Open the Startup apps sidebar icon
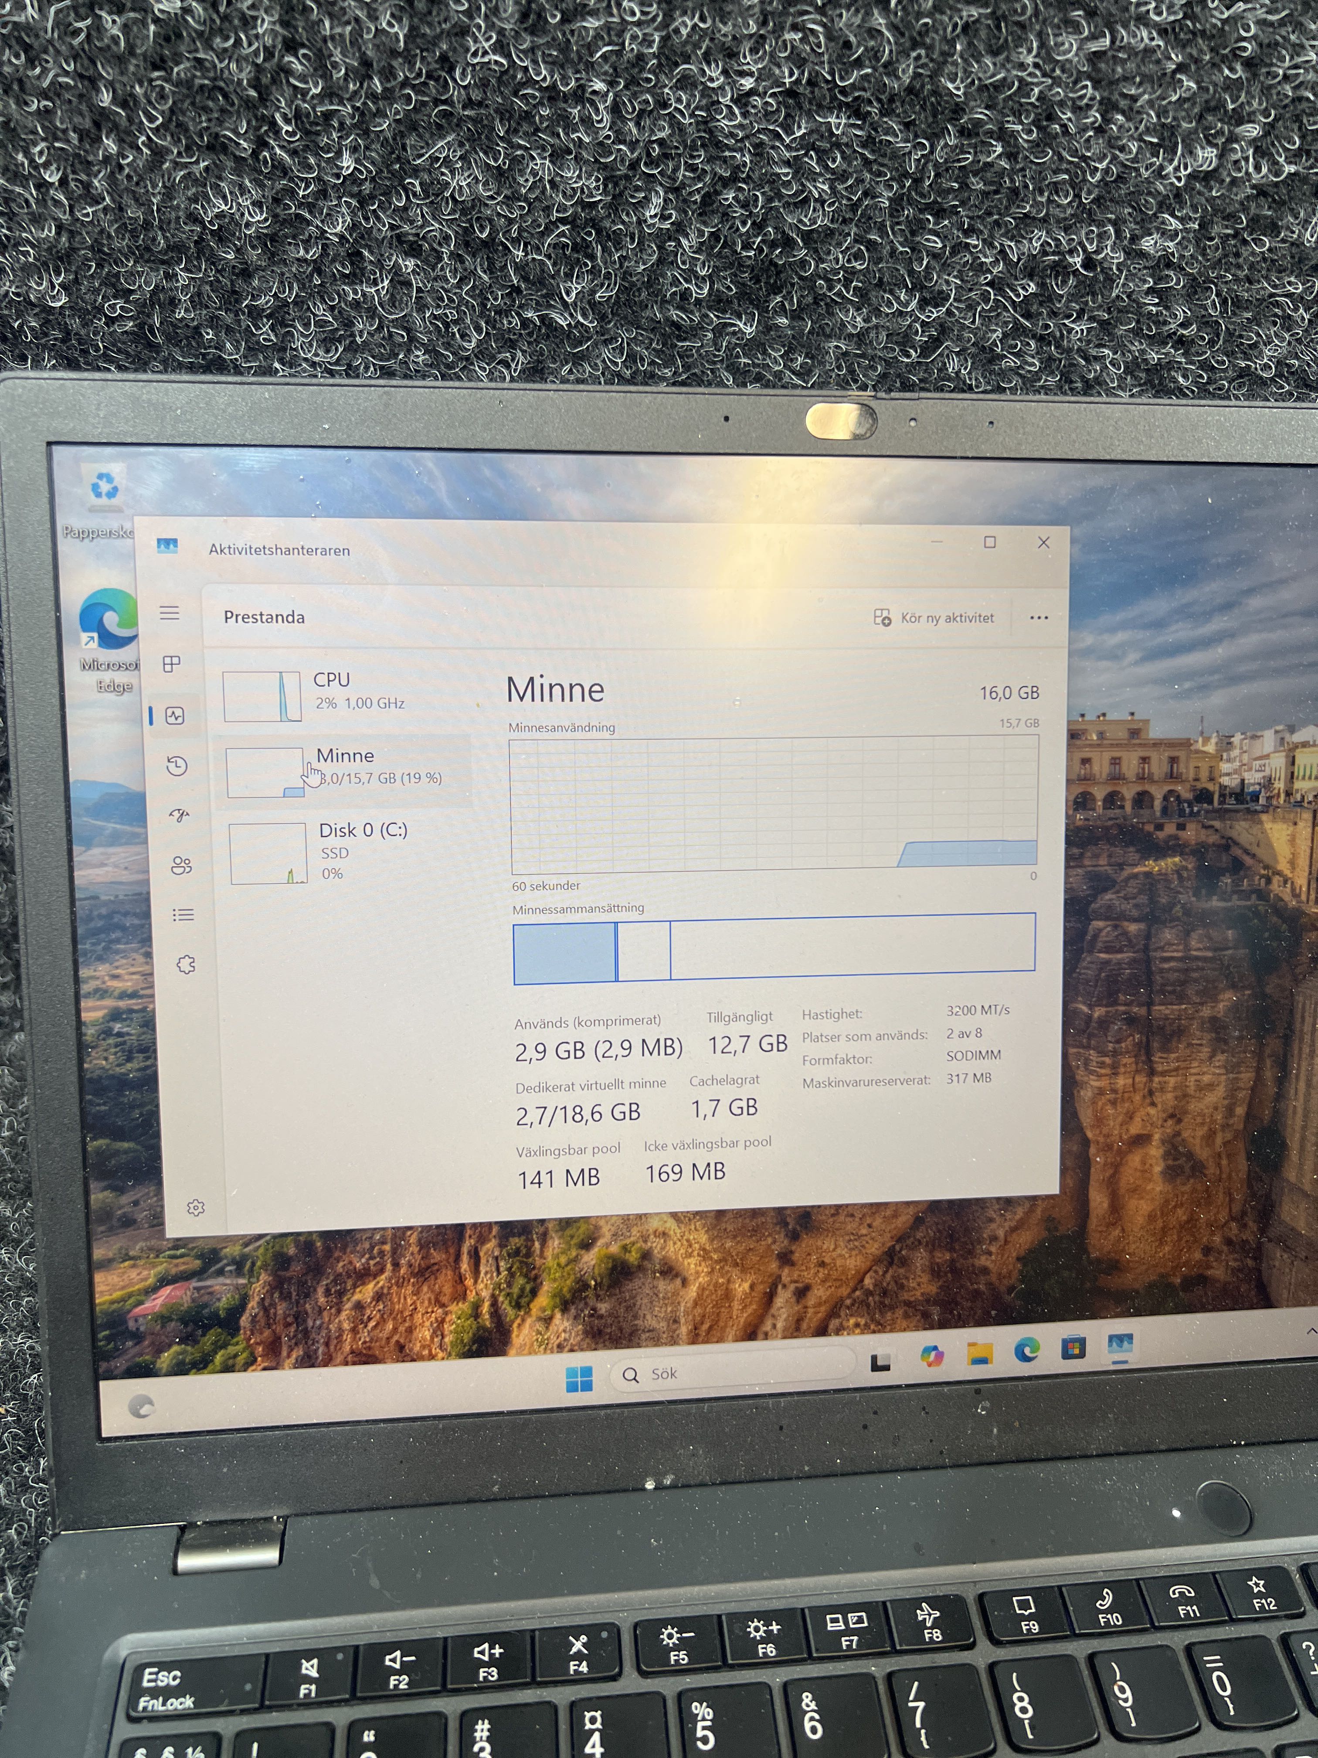 (x=180, y=815)
